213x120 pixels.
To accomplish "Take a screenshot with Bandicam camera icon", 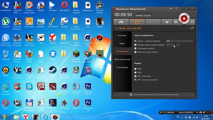I will 176,22.
